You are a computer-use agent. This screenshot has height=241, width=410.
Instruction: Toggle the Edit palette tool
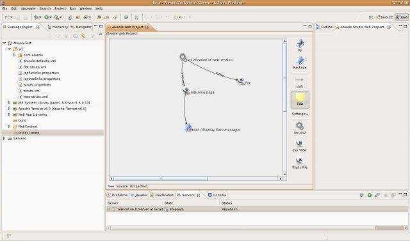(x=300, y=100)
